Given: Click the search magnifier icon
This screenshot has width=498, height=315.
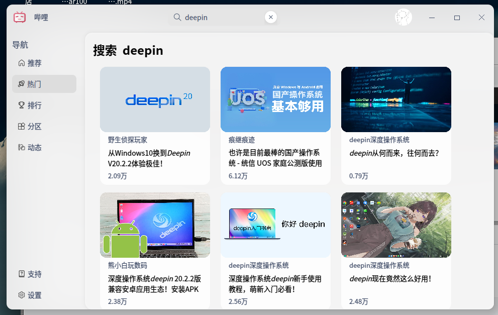Looking at the screenshot, I should pyautogui.click(x=177, y=17).
